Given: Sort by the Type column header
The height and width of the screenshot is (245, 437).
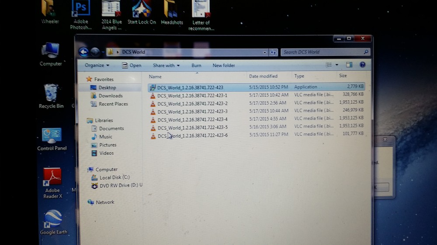Looking at the screenshot, I should [299, 76].
